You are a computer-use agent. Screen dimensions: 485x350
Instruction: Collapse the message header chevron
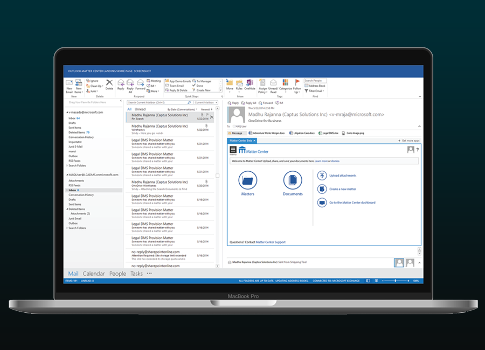pos(419,126)
